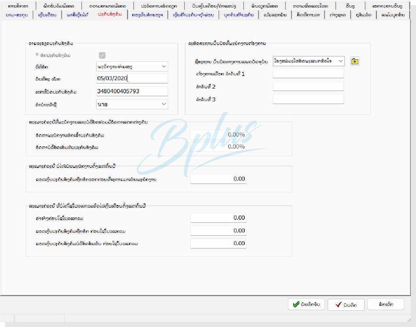The height and width of the screenshot is (327, 416).
Task: Click the Cancel button
Action: coord(386,304)
